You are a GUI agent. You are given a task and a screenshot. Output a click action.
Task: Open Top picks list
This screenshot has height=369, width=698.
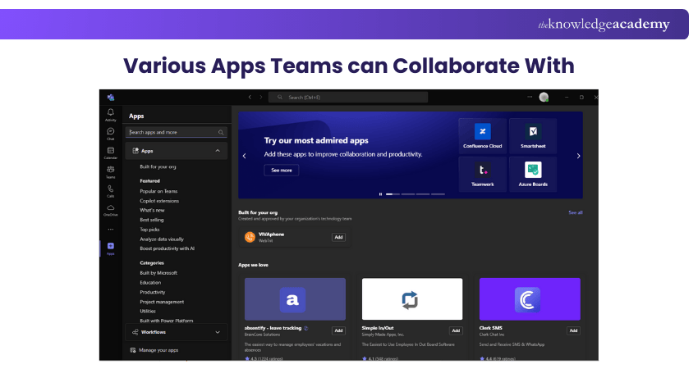click(149, 230)
